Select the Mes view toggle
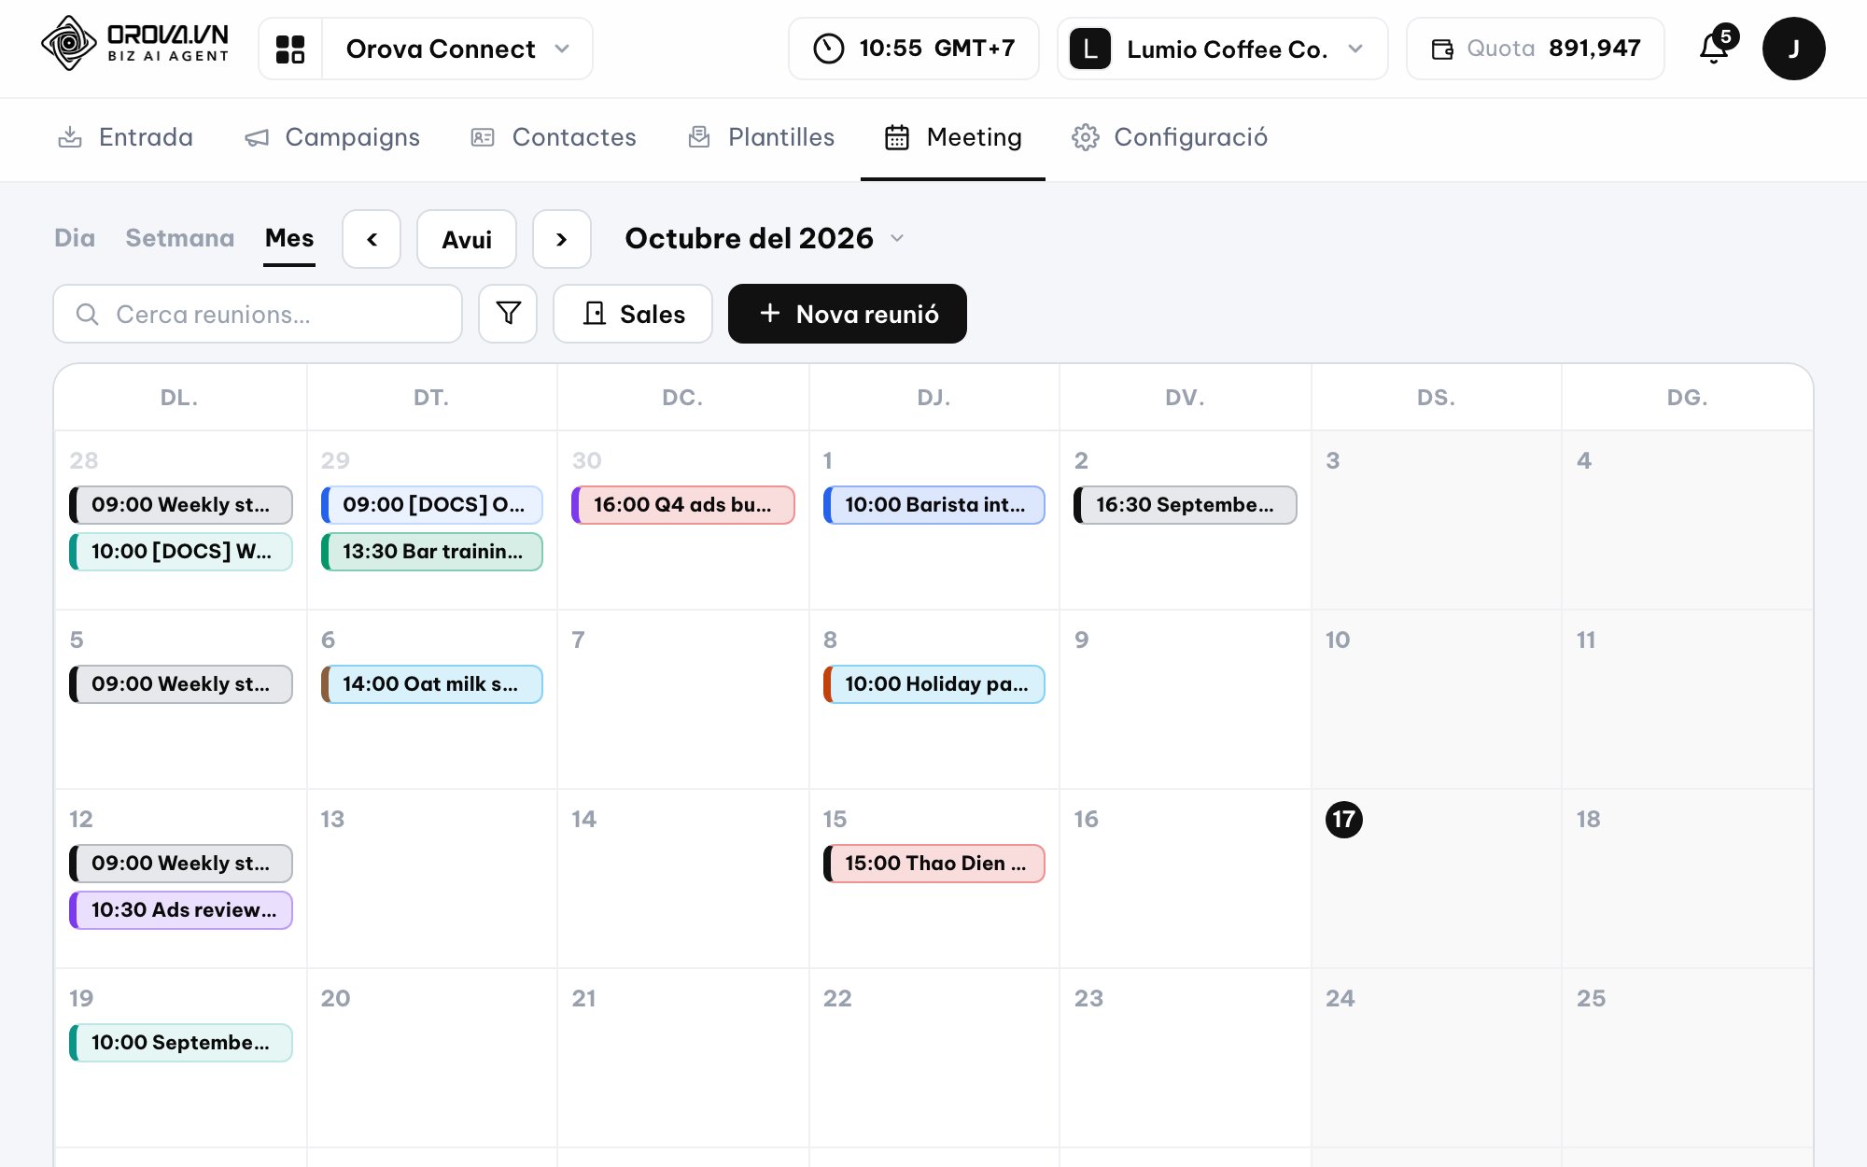Viewport: 1867px width, 1167px height. point(289,238)
